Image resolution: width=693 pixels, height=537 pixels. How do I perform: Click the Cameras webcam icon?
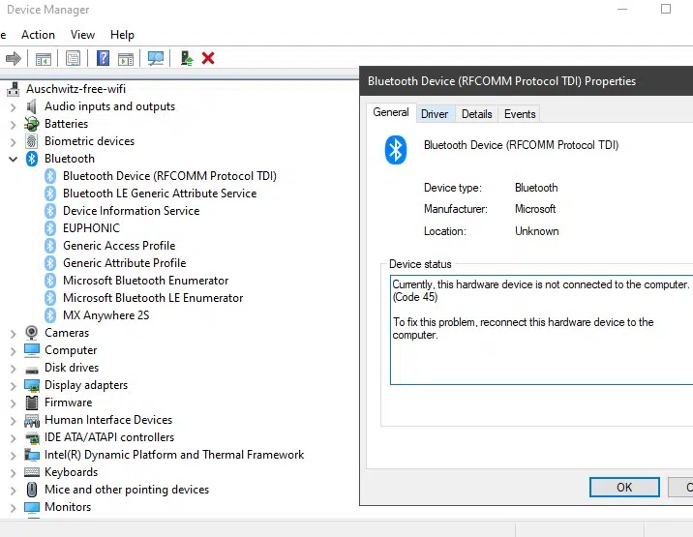click(x=31, y=333)
